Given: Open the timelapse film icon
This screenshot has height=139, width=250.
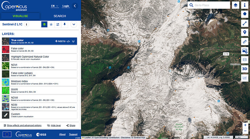Looking at the screenshot, I should pyautogui.click(x=245, y=60).
